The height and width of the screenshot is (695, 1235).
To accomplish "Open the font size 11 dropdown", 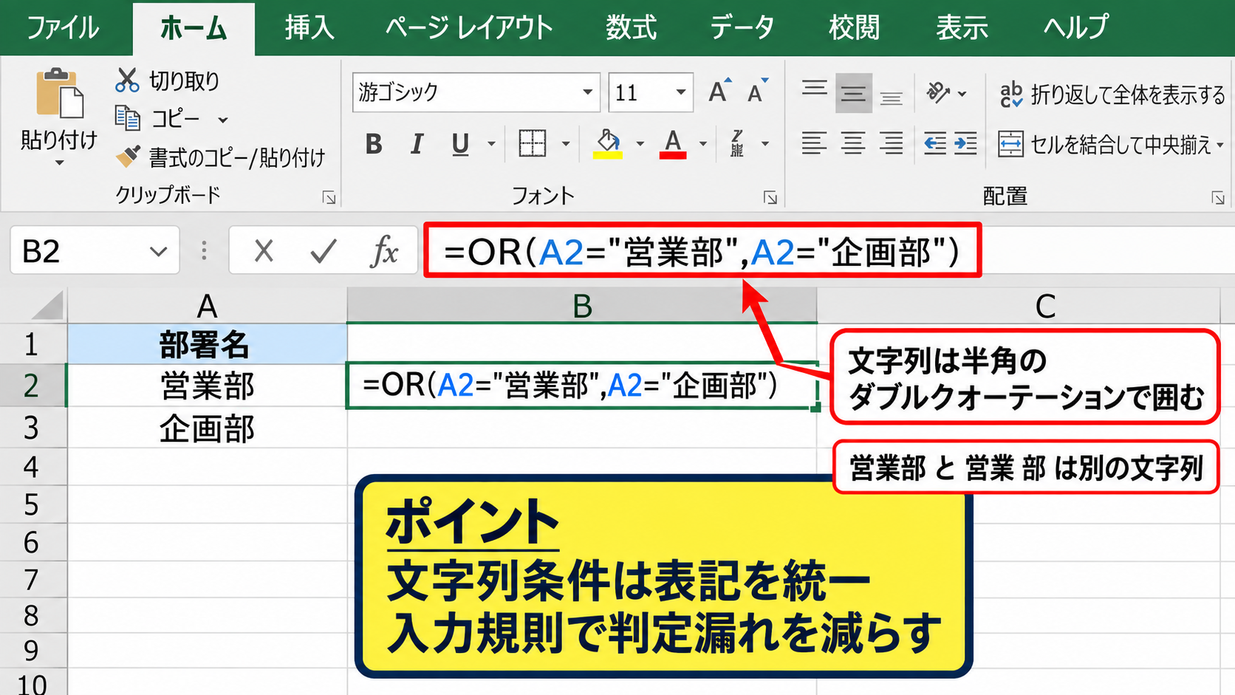I will point(680,92).
